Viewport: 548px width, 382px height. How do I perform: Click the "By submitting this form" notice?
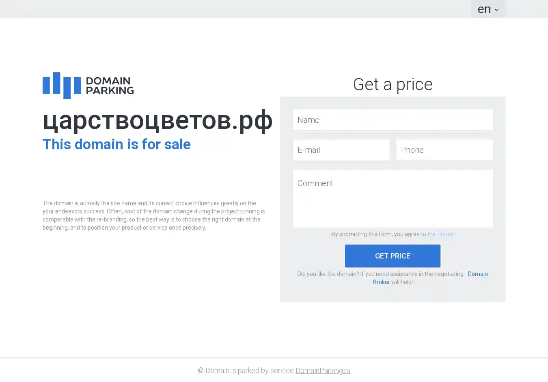[x=378, y=234]
